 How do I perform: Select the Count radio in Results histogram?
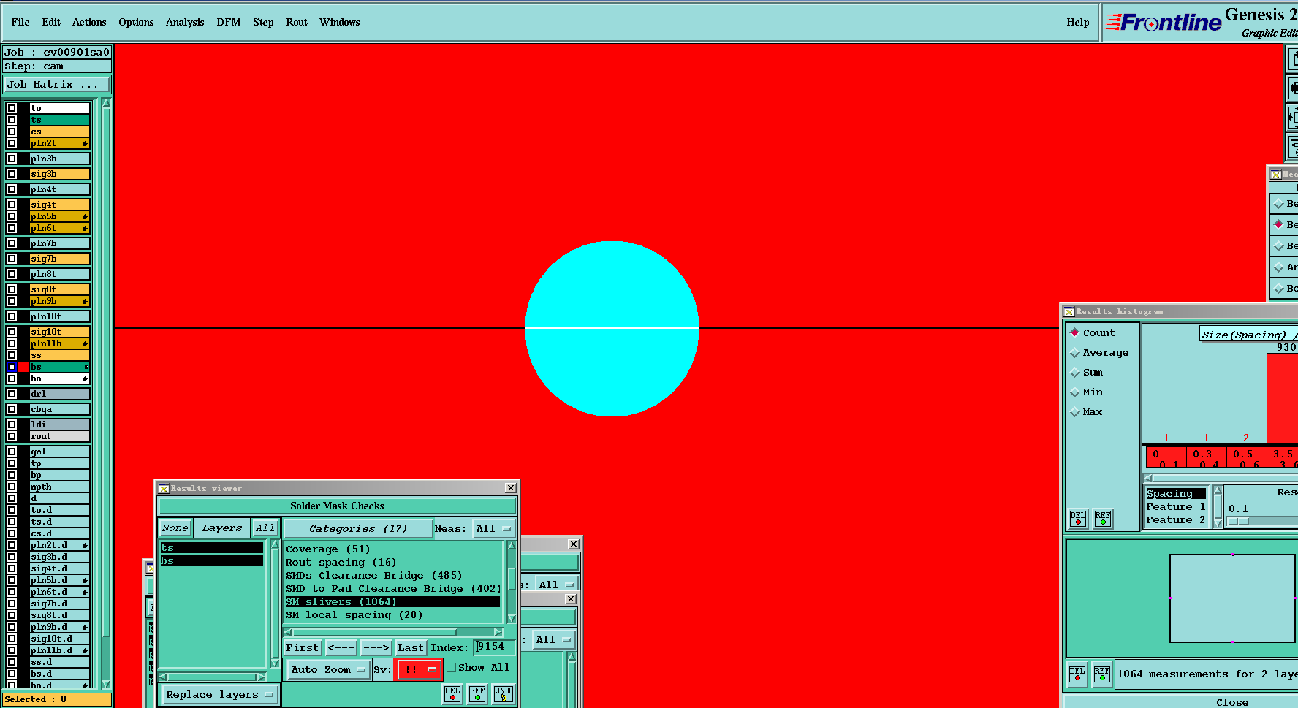click(1075, 332)
